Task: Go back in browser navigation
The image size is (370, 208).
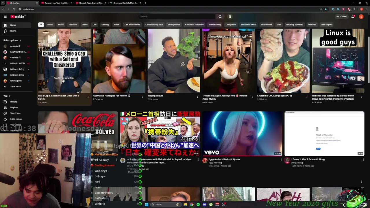Action: click(3, 9)
